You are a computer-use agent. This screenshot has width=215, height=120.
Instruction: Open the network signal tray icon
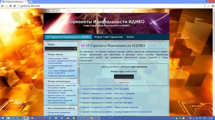(x=193, y=118)
